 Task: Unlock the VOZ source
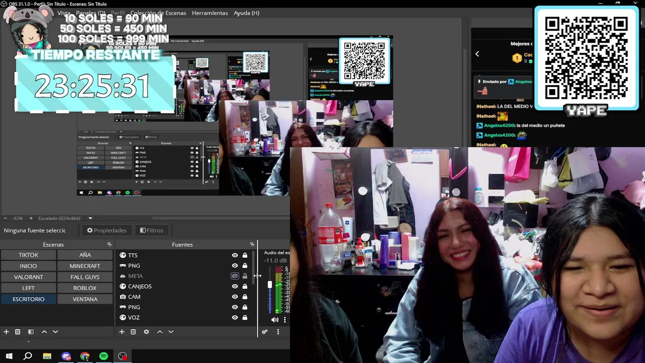[245, 318]
